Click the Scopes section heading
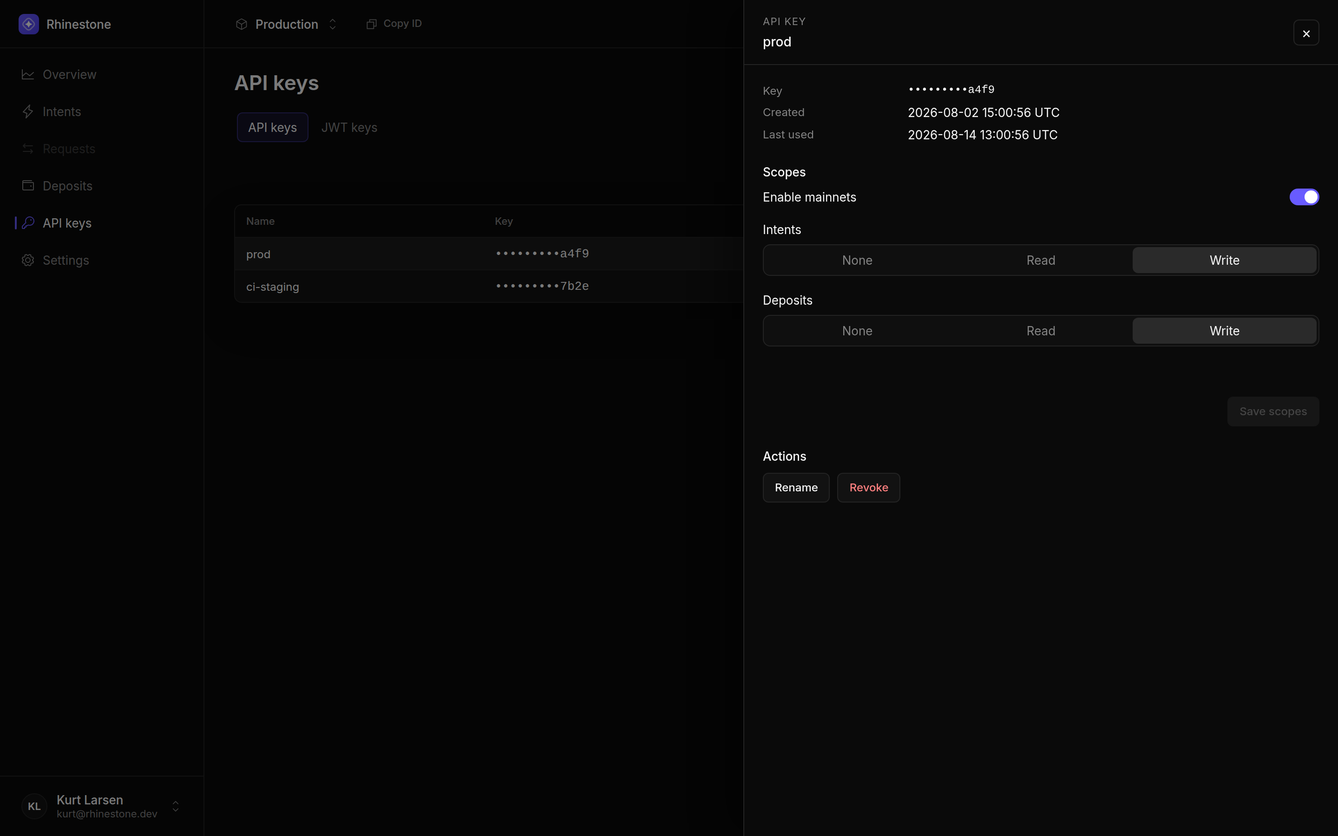This screenshot has height=836, width=1338. pyautogui.click(x=784, y=172)
